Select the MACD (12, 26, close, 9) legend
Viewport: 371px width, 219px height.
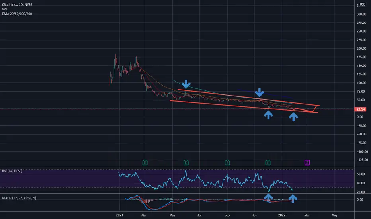tap(19, 198)
